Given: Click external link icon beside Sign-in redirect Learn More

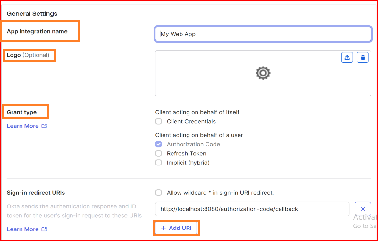Looking at the screenshot, I should [x=44, y=229].
